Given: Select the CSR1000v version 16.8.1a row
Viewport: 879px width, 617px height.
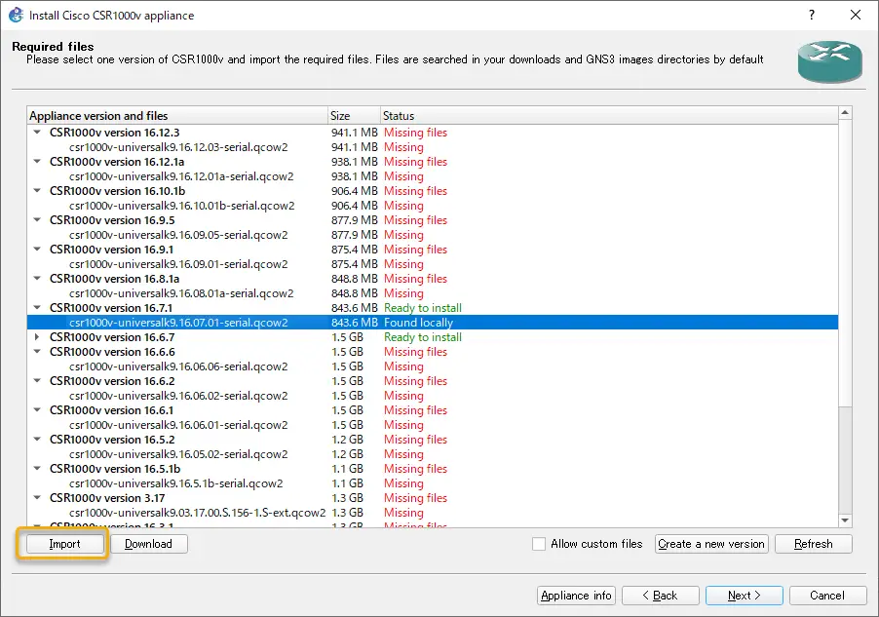Looking at the screenshot, I should (x=433, y=279).
